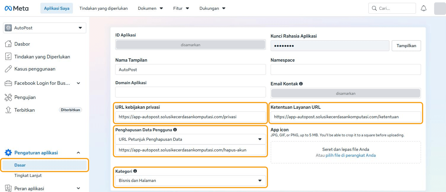Click the Pengaturan aplikasi gear icon

click(8, 153)
